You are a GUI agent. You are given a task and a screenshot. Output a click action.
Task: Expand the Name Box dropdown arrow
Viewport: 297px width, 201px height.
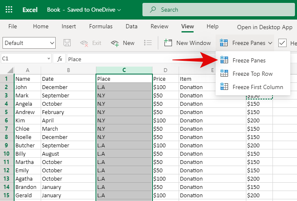point(49,59)
